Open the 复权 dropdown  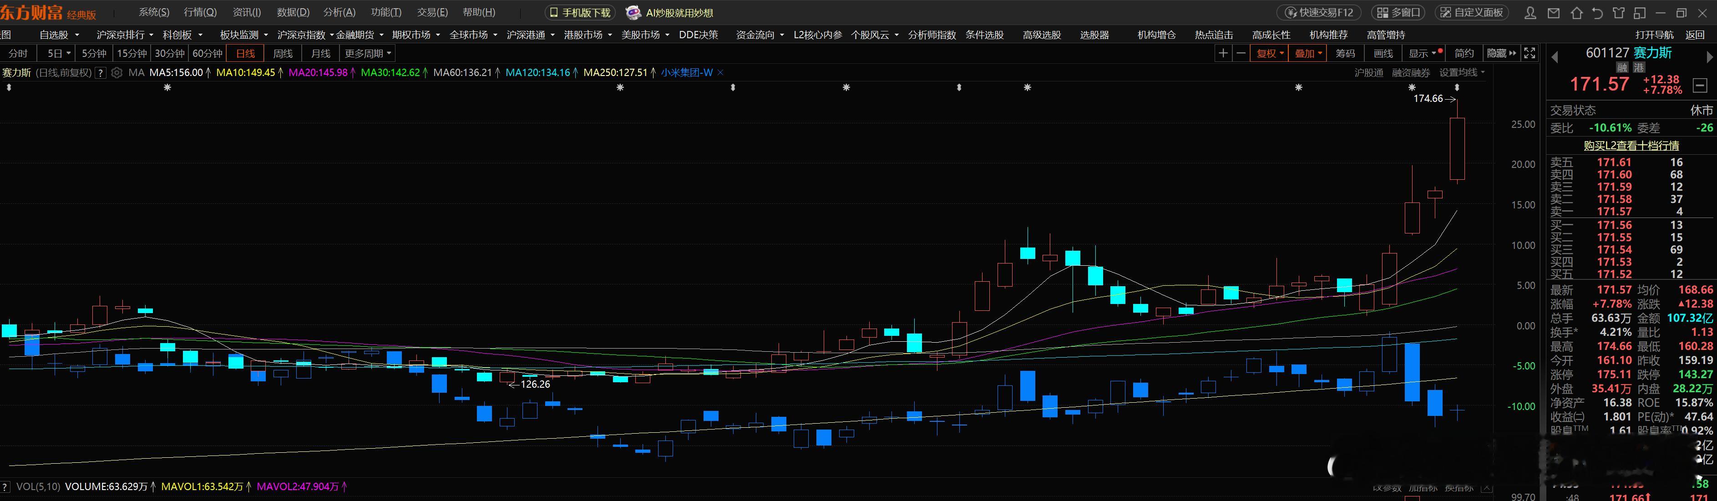pos(1269,53)
